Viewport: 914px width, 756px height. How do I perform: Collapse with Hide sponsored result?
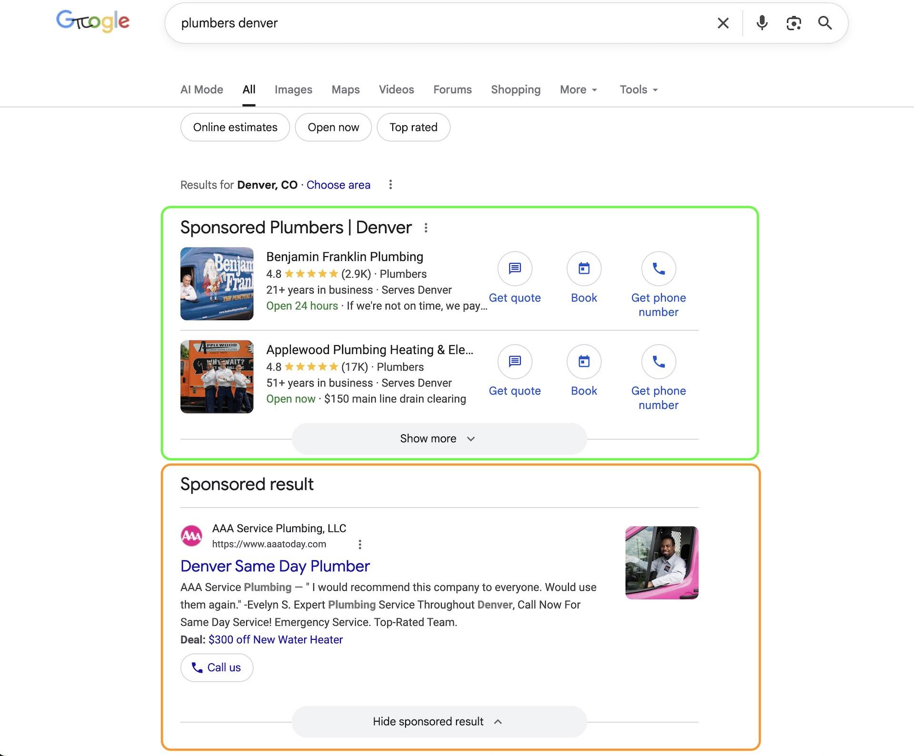tap(438, 721)
